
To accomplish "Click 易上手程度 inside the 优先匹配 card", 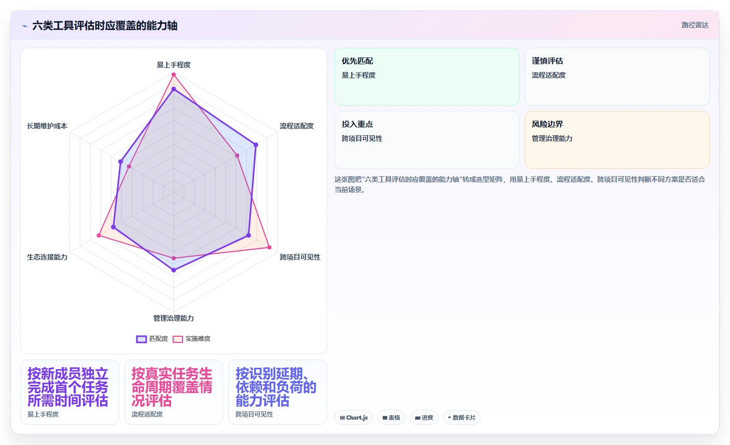I will coord(358,75).
